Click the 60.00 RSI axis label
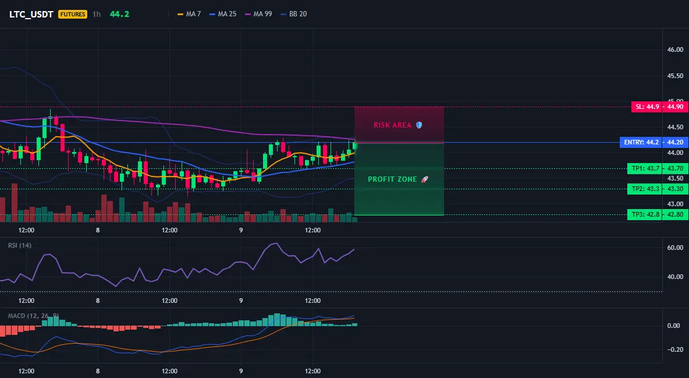Screen dimensions: 689x378 675,248
